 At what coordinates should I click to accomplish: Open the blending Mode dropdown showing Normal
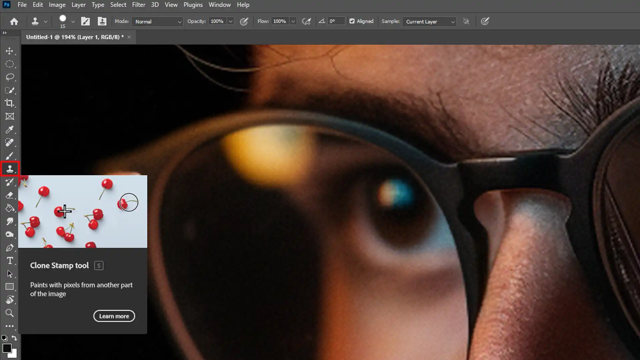(x=157, y=22)
